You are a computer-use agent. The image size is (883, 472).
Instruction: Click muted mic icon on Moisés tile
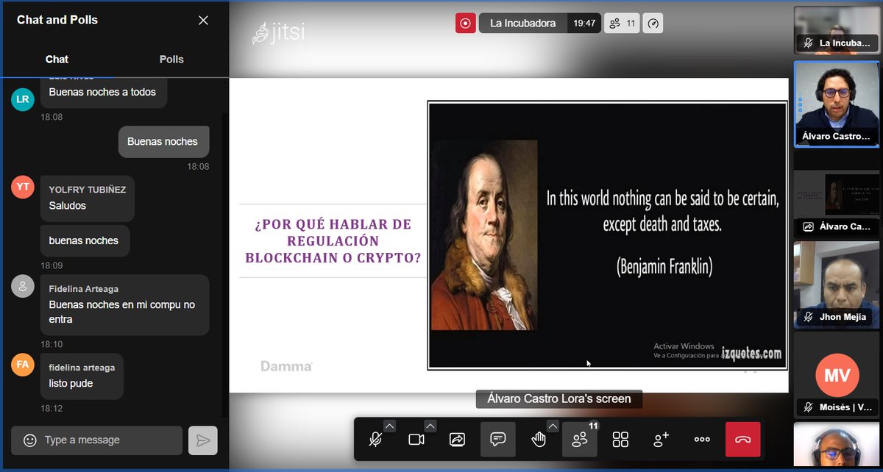click(x=808, y=407)
